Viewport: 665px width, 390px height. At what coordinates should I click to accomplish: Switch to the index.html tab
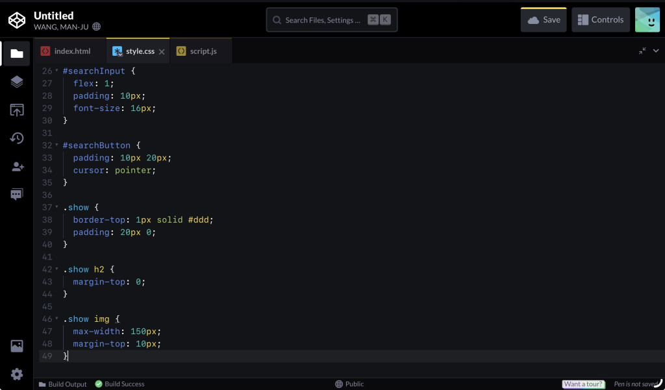click(x=70, y=51)
